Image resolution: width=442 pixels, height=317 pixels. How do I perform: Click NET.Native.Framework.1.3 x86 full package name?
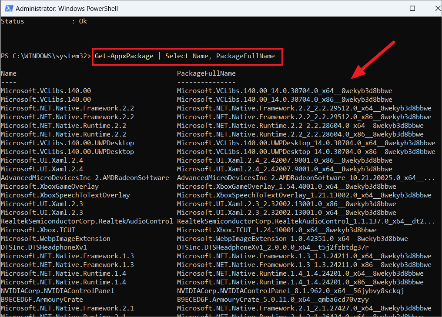click(304, 265)
